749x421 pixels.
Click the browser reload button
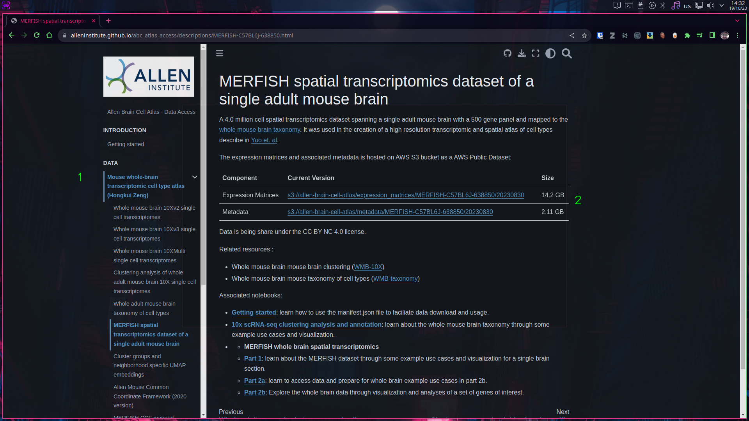(x=37, y=35)
